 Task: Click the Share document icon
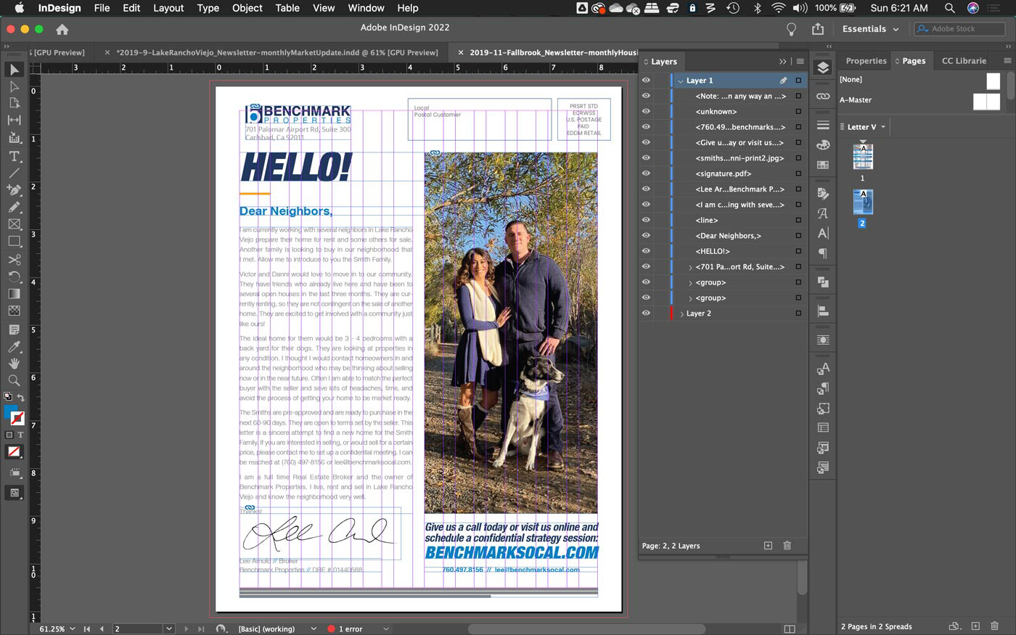point(818,29)
